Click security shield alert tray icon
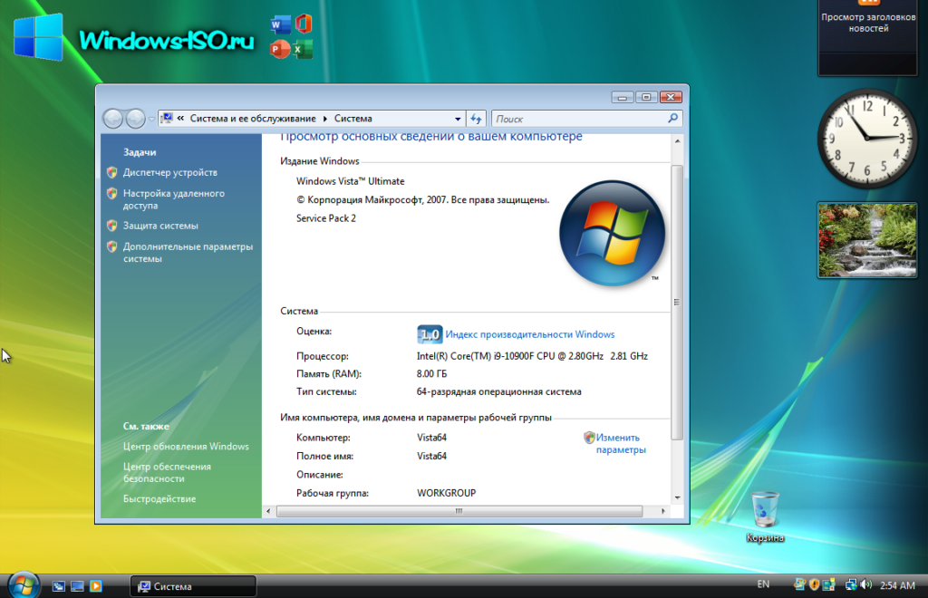928x598 pixels. 815,584
